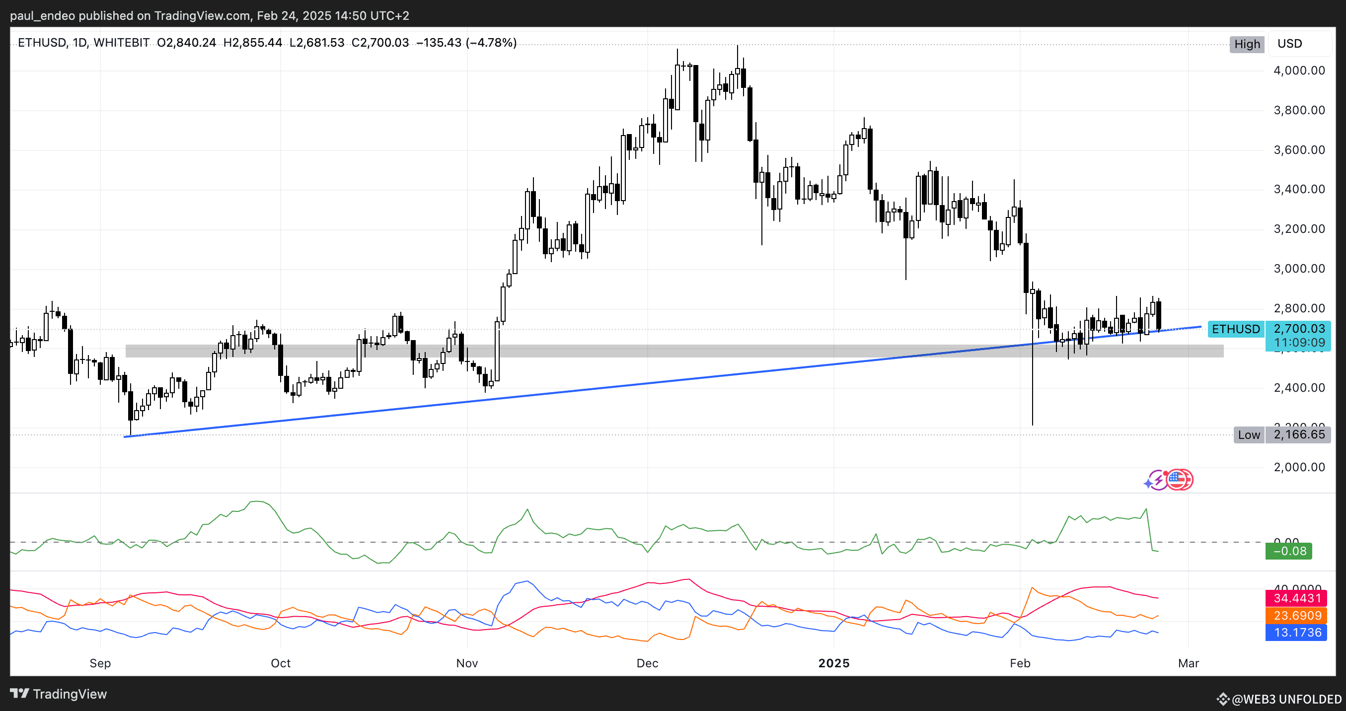Click the countdown timer 11:09:09 label
Screen dimensions: 1346x711
pyautogui.click(x=1299, y=343)
